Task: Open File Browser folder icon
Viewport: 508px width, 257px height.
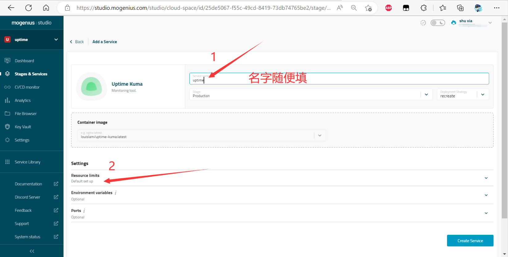Action: point(7,114)
